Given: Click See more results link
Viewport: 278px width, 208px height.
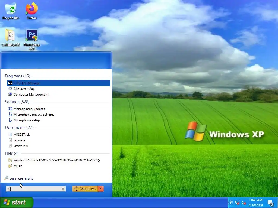Looking at the screenshot, I should pos(21,178).
